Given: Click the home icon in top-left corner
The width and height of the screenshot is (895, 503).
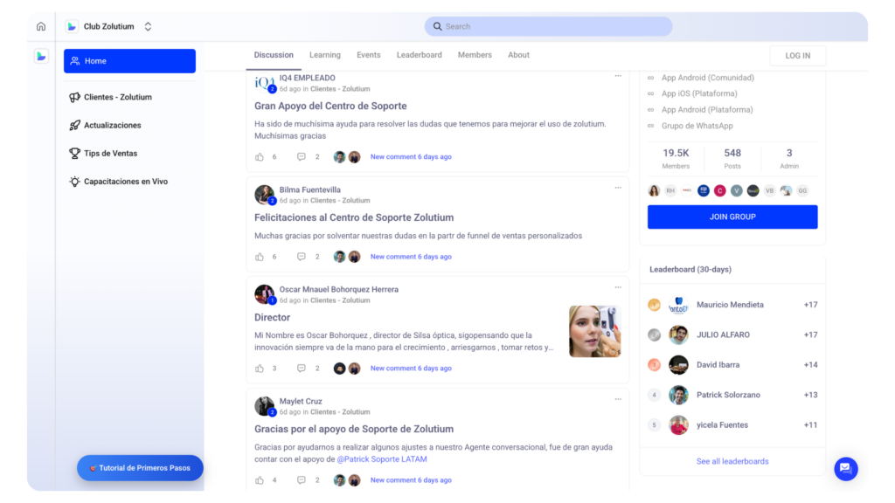Looking at the screenshot, I should 41,26.
